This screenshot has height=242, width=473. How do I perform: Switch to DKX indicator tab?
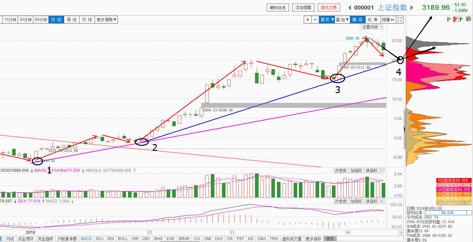[219, 239]
